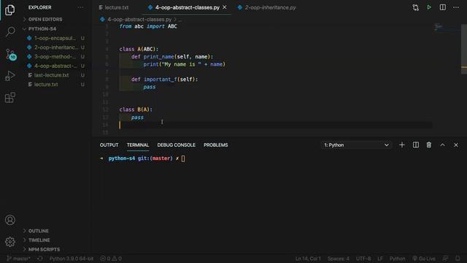The width and height of the screenshot is (467, 263).
Task: Expand the Outline section
Action: point(39,231)
